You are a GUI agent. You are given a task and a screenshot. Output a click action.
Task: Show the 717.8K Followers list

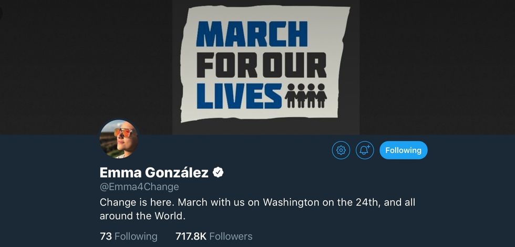point(214,236)
